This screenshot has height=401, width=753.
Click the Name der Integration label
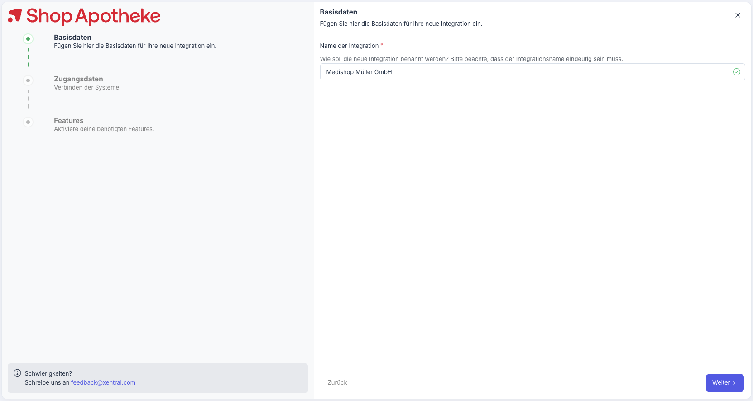tap(349, 46)
